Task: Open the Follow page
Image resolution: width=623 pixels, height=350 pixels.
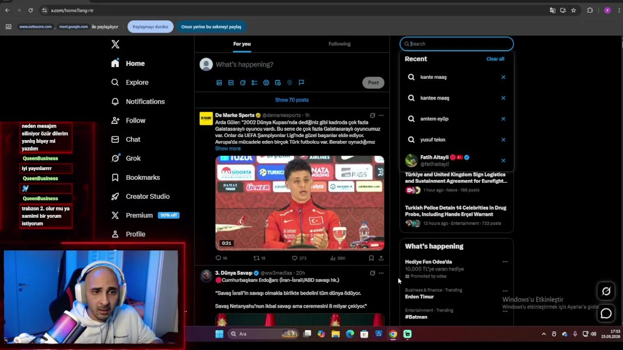Action: [x=128, y=120]
